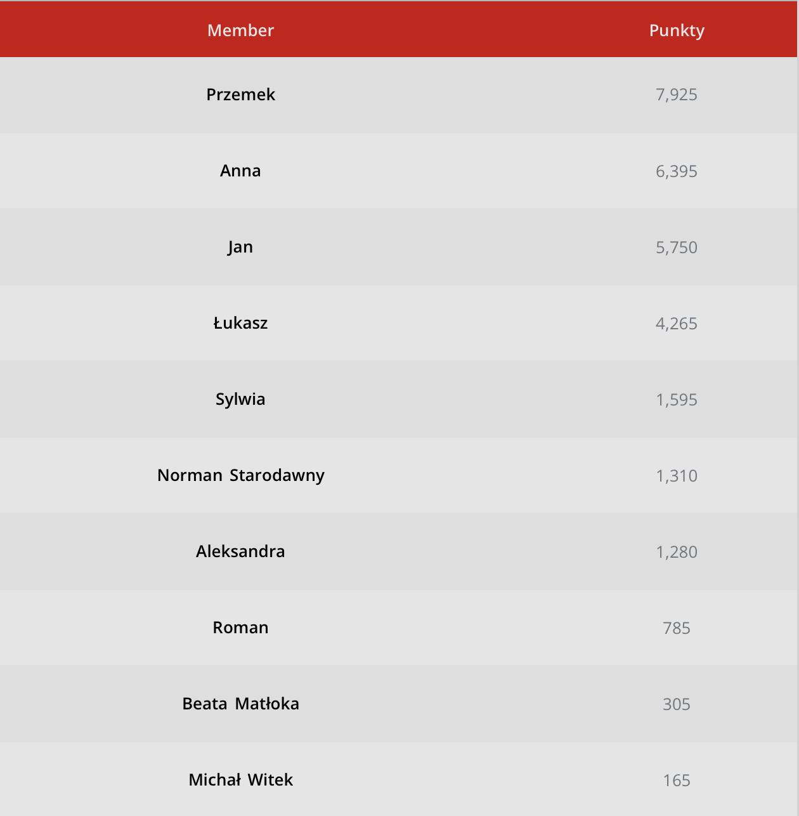799x816 pixels.
Task: Click Przemek's score of 7,925
Action: point(677,95)
